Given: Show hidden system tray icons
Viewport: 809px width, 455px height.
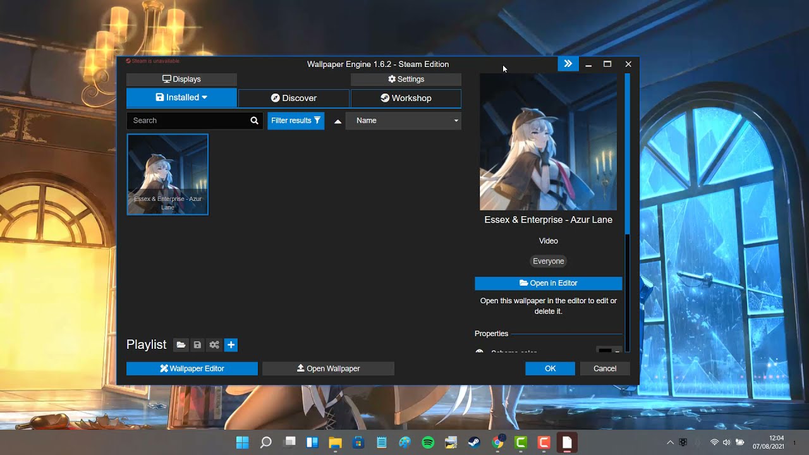Looking at the screenshot, I should tap(670, 442).
